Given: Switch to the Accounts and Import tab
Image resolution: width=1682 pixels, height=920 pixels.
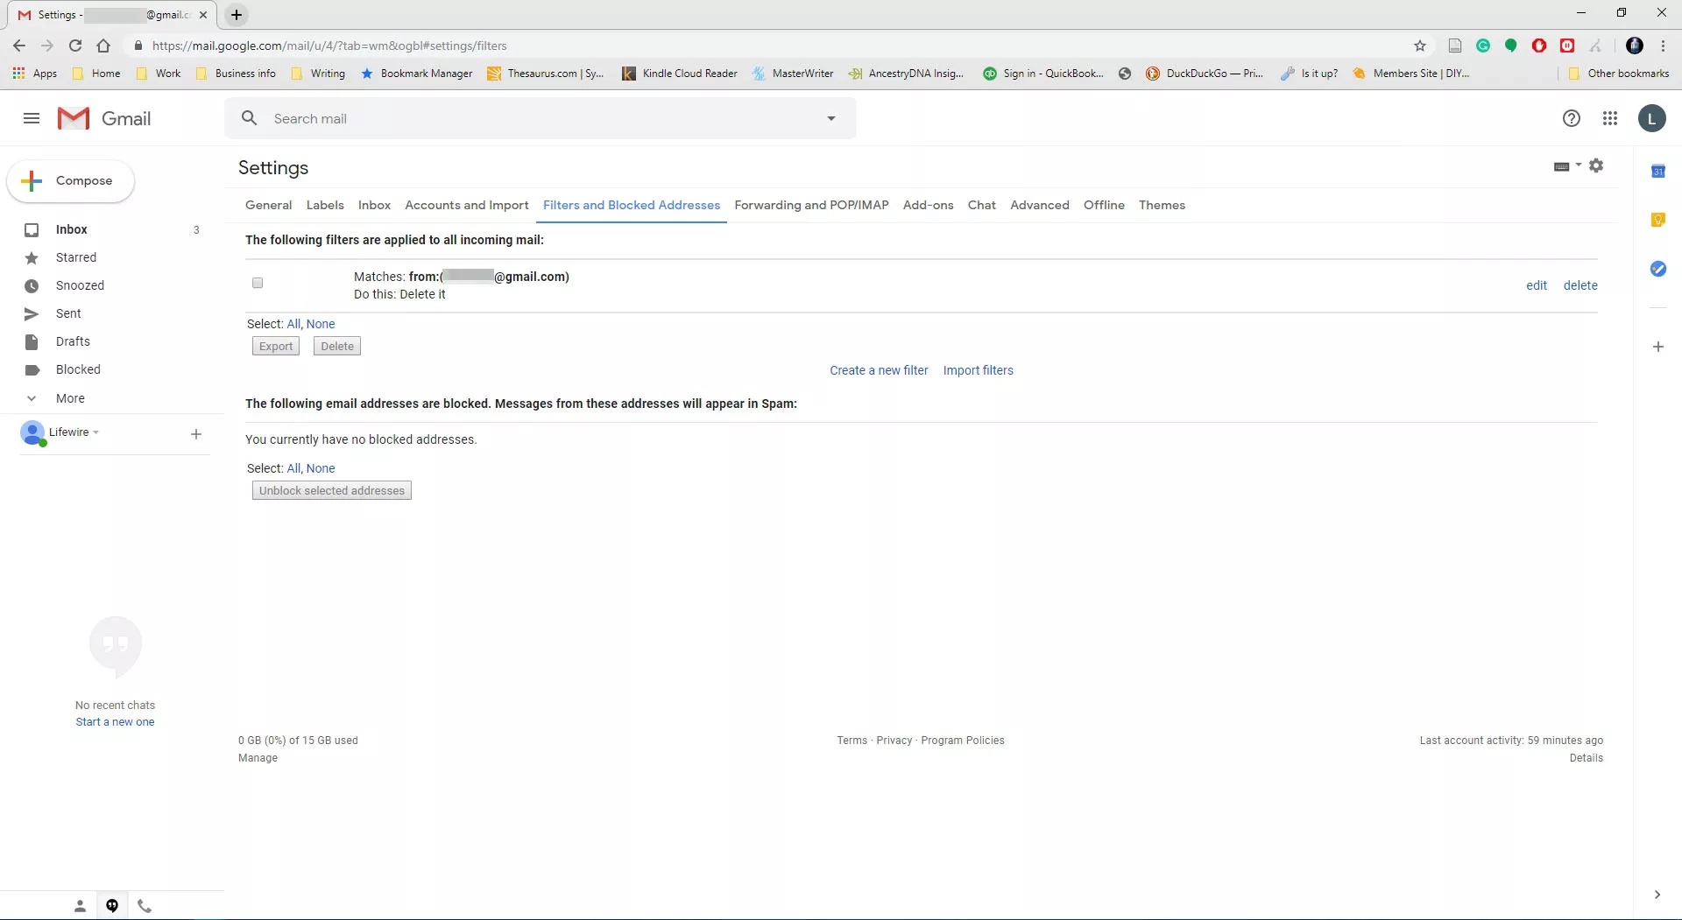Looking at the screenshot, I should [x=466, y=205].
